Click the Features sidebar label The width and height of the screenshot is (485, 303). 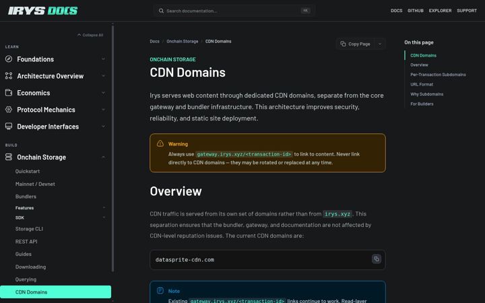click(24, 208)
